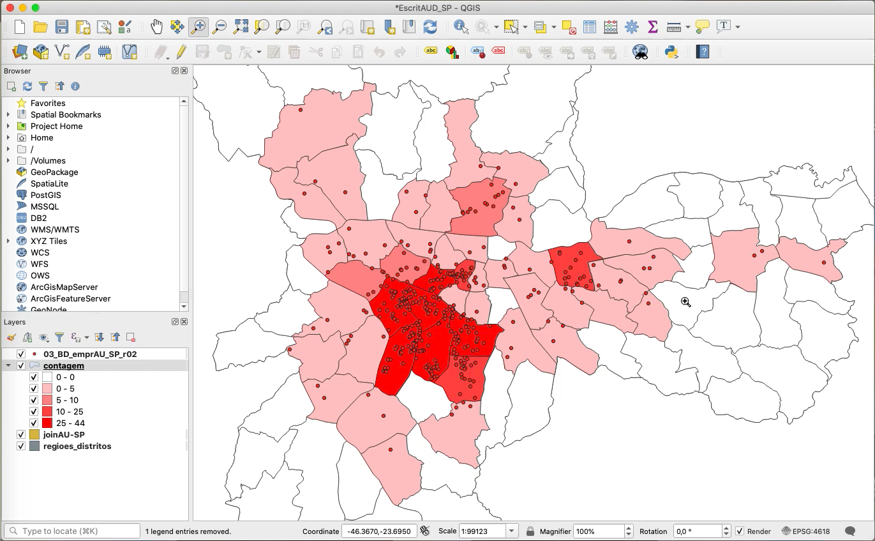Click the Zoom Full extent icon

pos(241,27)
